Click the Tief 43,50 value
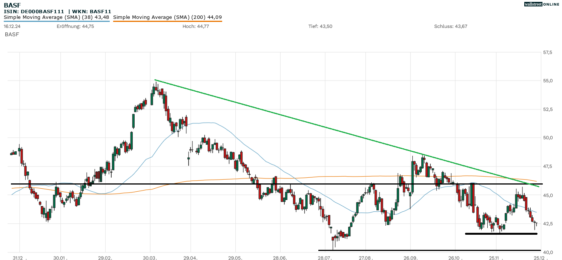 320,26
